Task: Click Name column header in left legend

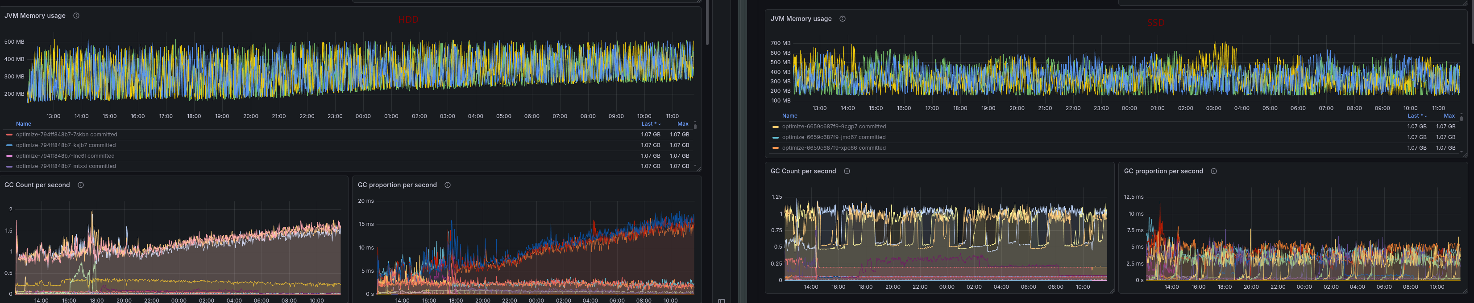Action: click(x=24, y=123)
